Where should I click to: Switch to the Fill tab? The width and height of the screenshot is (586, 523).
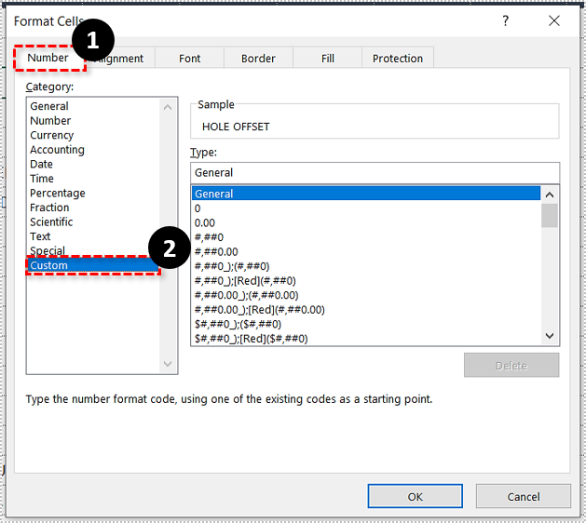pos(328,58)
